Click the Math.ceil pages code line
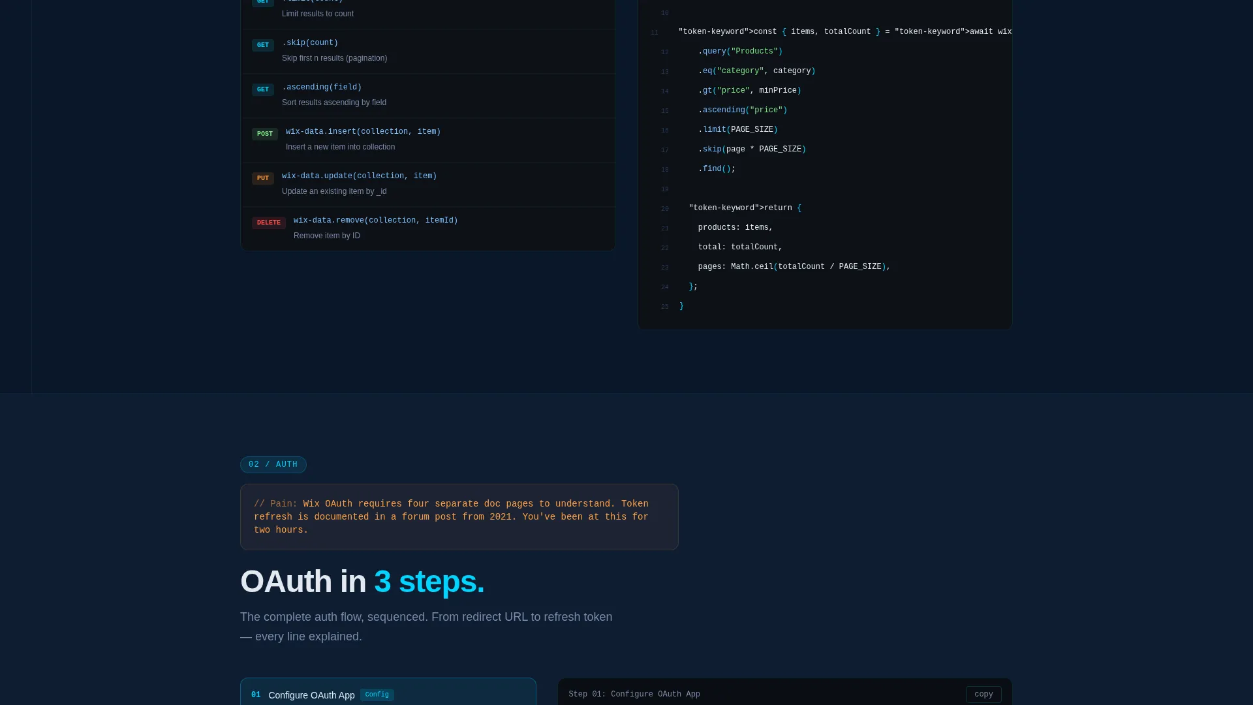1253x705 pixels. coord(794,267)
